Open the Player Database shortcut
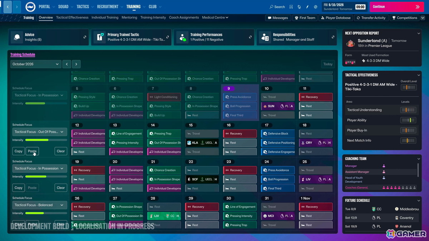429x241 pixels. point(335,18)
